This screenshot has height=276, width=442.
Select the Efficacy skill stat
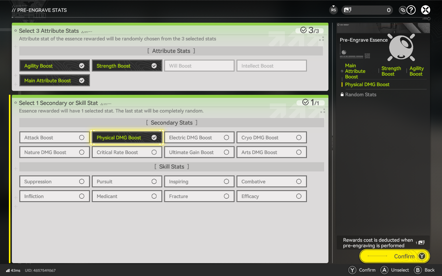[x=272, y=196]
